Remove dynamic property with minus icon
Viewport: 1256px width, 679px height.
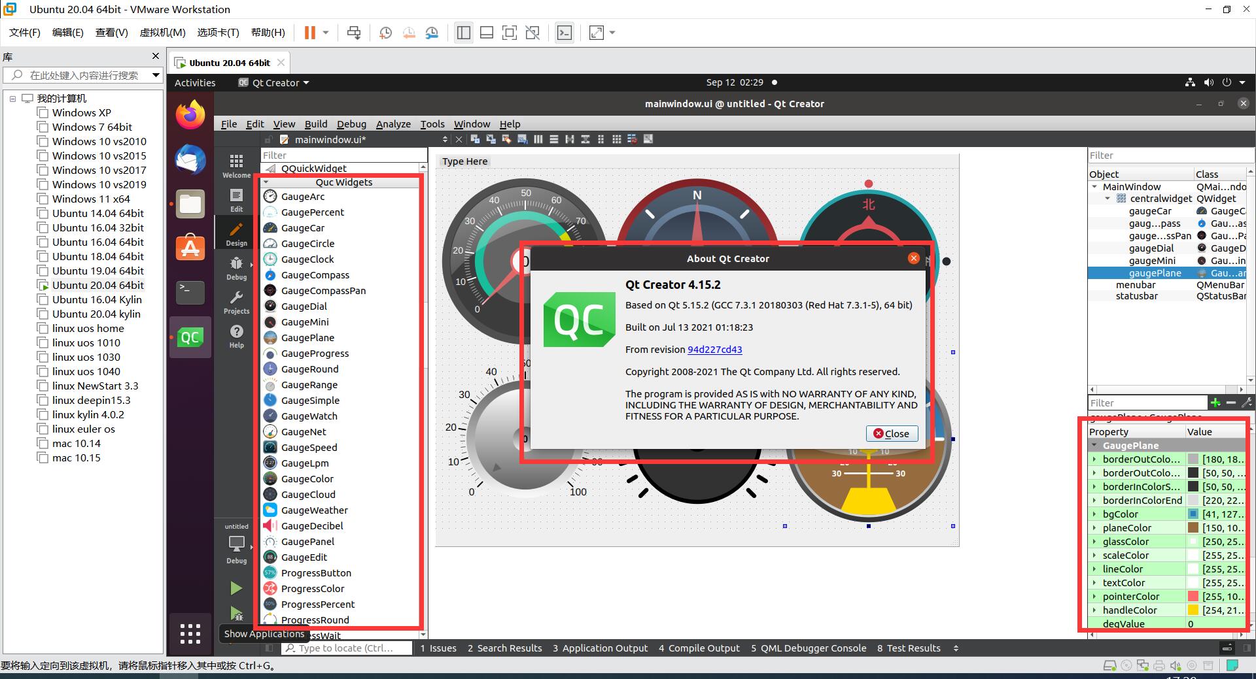click(1231, 403)
